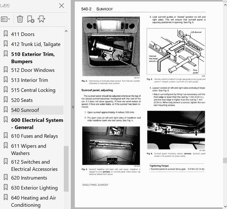Select the 520 Seats bookmark

(x=22, y=100)
